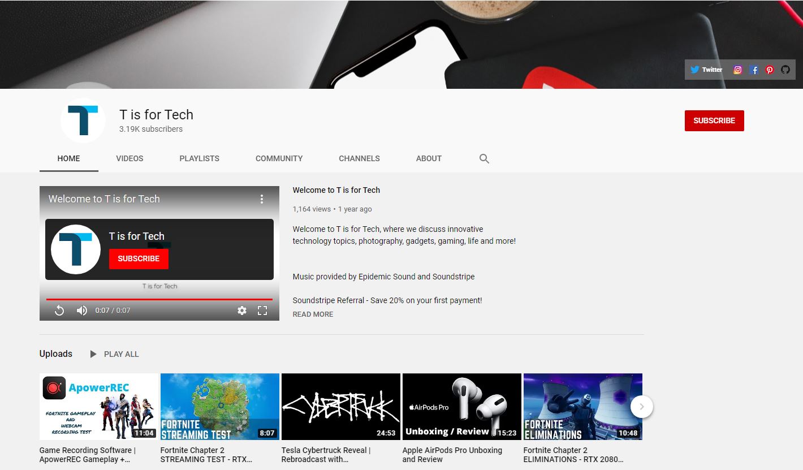Viewport: 803px width, 470px height.
Task: Switch to the ABOUT tab
Action: coord(429,158)
